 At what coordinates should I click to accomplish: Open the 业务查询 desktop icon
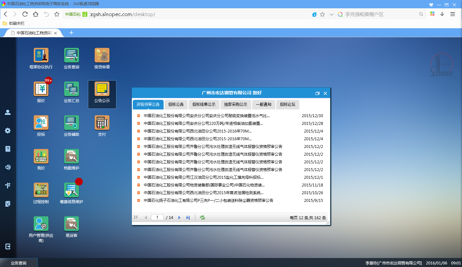(x=71, y=56)
